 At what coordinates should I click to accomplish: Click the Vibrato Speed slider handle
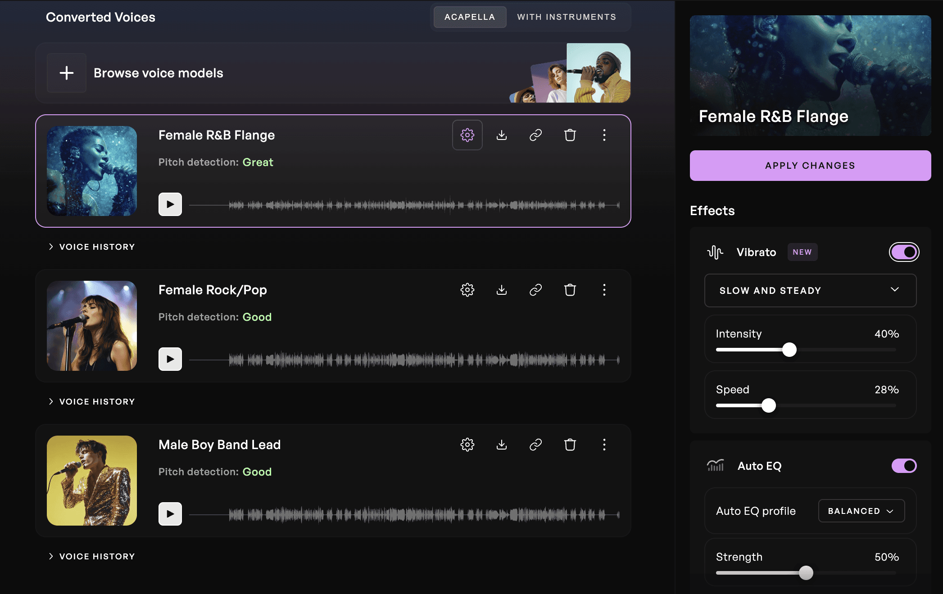(x=769, y=405)
